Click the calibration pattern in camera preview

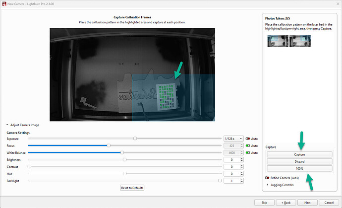click(167, 97)
